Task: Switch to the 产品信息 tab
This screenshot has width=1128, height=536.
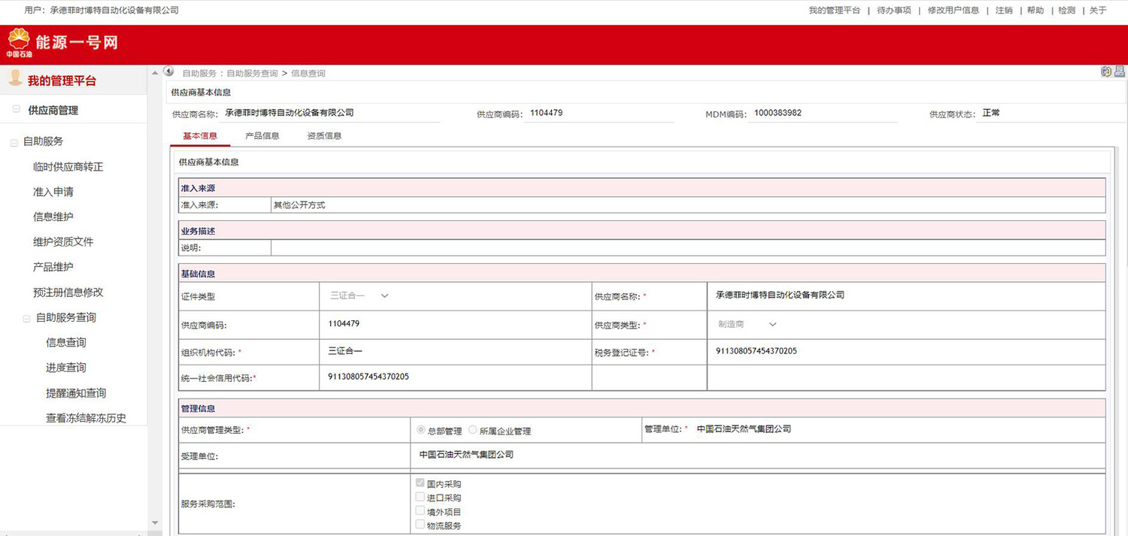Action: click(x=262, y=136)
